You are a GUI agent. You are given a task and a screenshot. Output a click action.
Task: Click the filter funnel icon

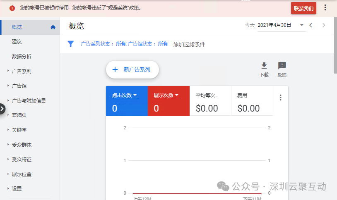pyautogui.click(x=71, y=44)
